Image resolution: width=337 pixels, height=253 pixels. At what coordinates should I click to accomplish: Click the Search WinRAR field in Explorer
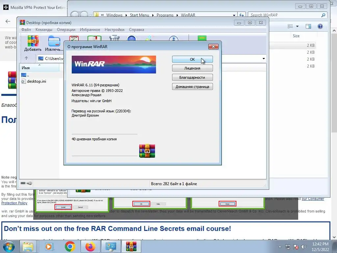point(284,15)
